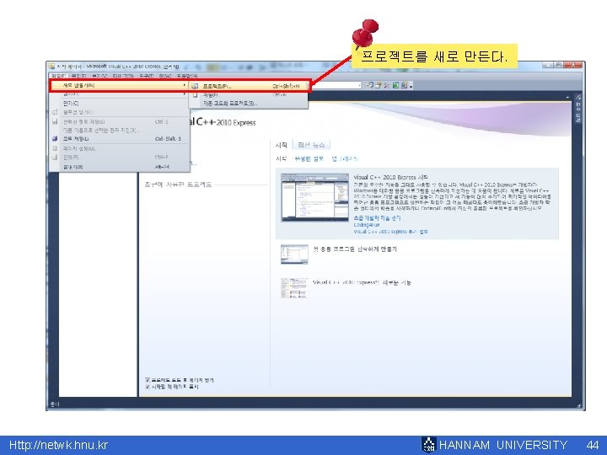Open the third blue link beside the 시작 sub-tab
607x455 pixels.
pos(345,158)
